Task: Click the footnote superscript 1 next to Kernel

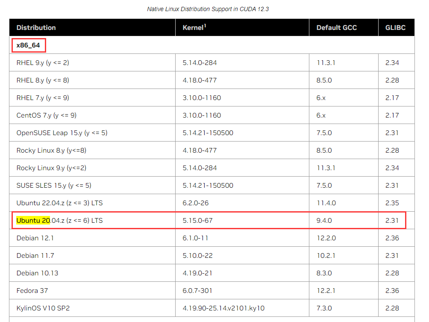Action: tap(205, 26)
